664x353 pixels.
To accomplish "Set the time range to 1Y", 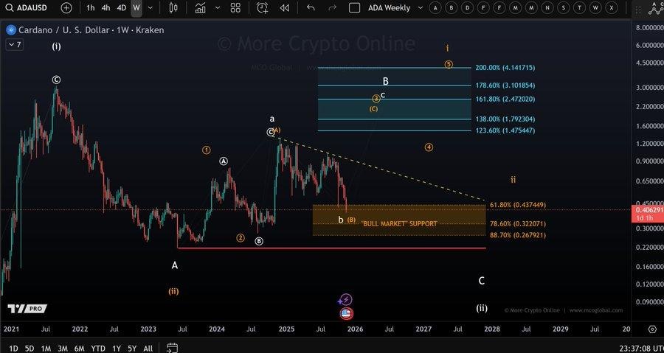I will [116, 349].
